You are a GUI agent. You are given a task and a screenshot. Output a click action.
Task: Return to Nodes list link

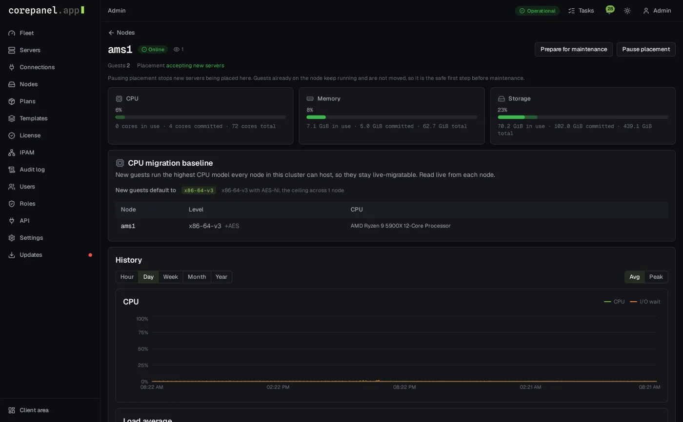[x=121, y=33]
